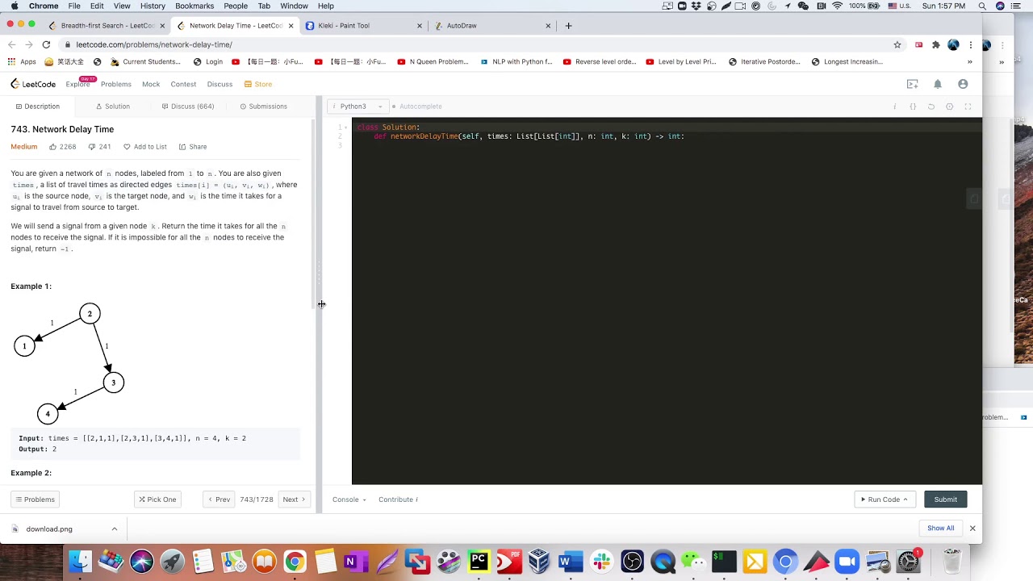Open Zoom from the Dock

pyautogui.click(x=847, y=560)
